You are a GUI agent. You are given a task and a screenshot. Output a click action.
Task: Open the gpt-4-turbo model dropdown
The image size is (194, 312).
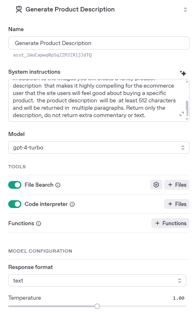click(99, 147)
